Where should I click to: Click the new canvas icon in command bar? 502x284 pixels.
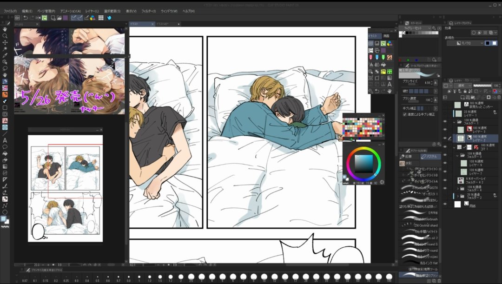53,18
